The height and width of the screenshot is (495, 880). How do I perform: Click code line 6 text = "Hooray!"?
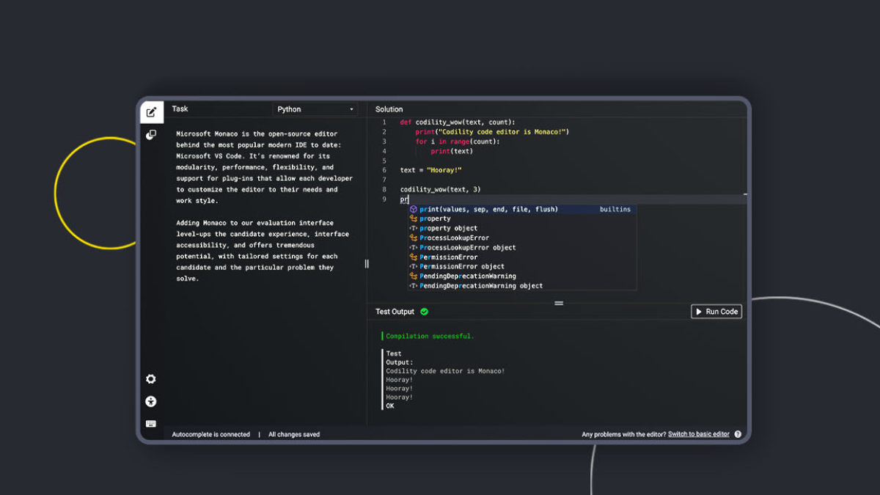[430, 170]
